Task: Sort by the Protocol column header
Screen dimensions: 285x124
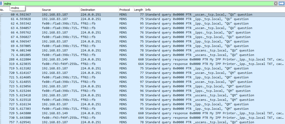Action: 125,10
